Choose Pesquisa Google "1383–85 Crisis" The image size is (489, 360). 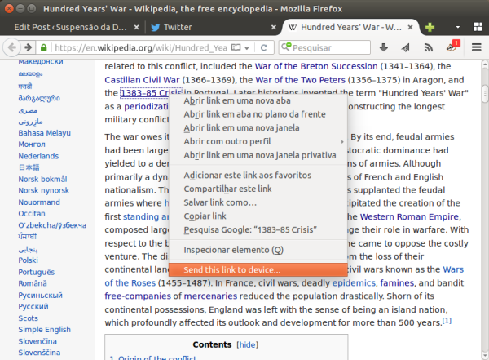click(258, 229)
